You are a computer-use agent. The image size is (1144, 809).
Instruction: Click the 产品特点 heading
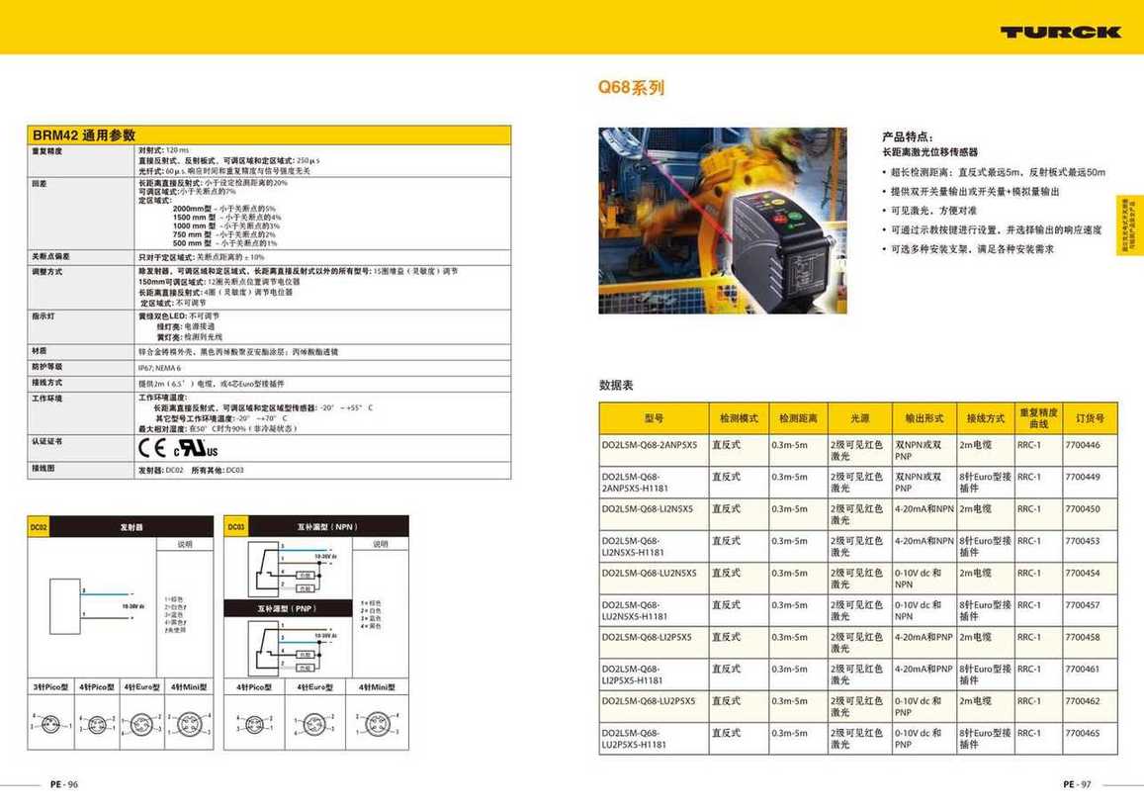908,136
